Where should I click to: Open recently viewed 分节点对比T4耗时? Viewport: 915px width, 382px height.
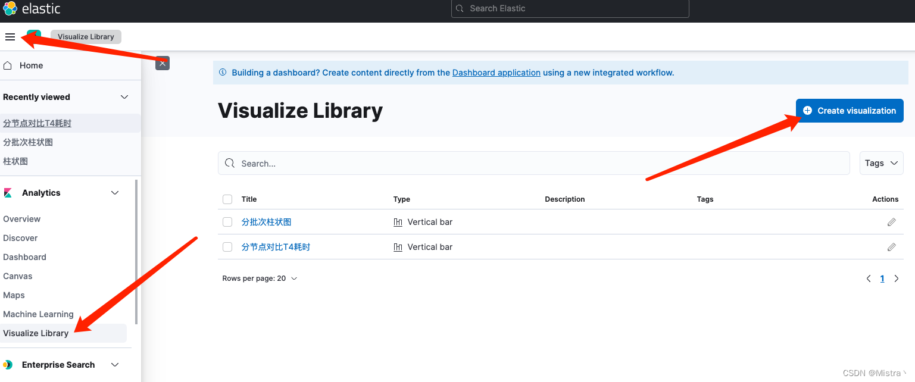pyautogui.click(x=37, y=123)
